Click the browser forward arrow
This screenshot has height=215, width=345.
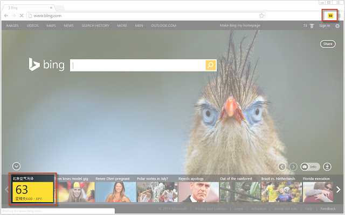point(13,16)
